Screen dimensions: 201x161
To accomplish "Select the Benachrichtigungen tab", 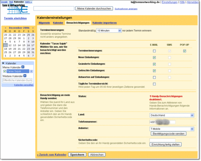I will point(78,23).
